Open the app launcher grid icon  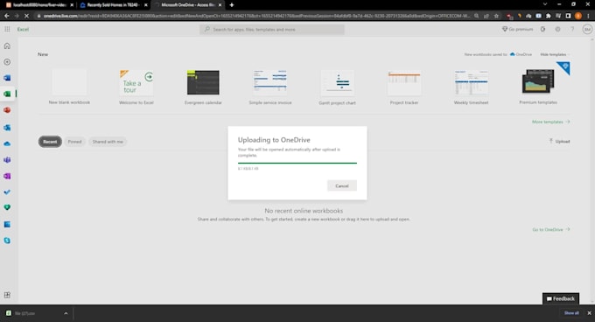(7, 29)
